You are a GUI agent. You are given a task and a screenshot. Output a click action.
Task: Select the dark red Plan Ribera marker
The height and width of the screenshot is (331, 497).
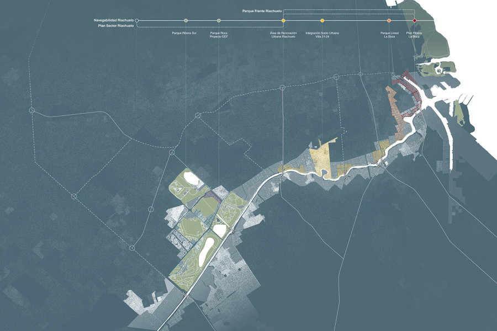[x=415, y=20]
